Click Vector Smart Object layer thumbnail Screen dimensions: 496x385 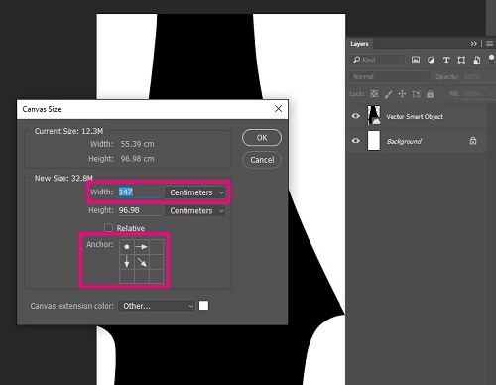(x=374, y=115)
